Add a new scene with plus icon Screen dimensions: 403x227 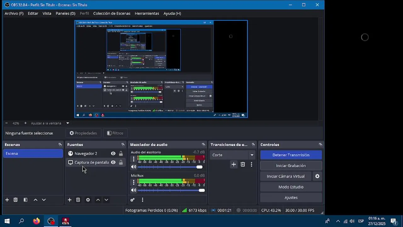coord(7,200)
